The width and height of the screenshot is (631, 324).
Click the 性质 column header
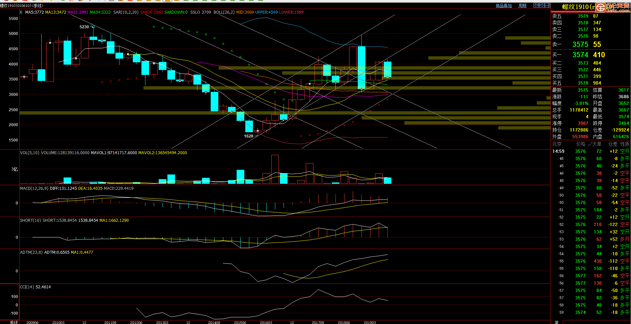[625, 144]
